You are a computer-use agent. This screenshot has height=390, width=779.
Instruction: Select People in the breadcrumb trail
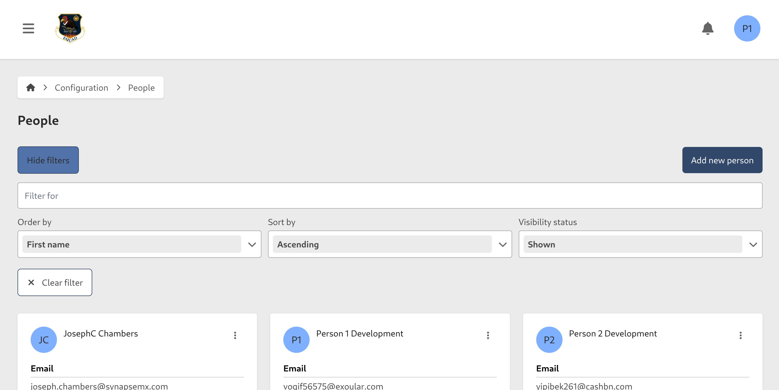click(141, 87)
